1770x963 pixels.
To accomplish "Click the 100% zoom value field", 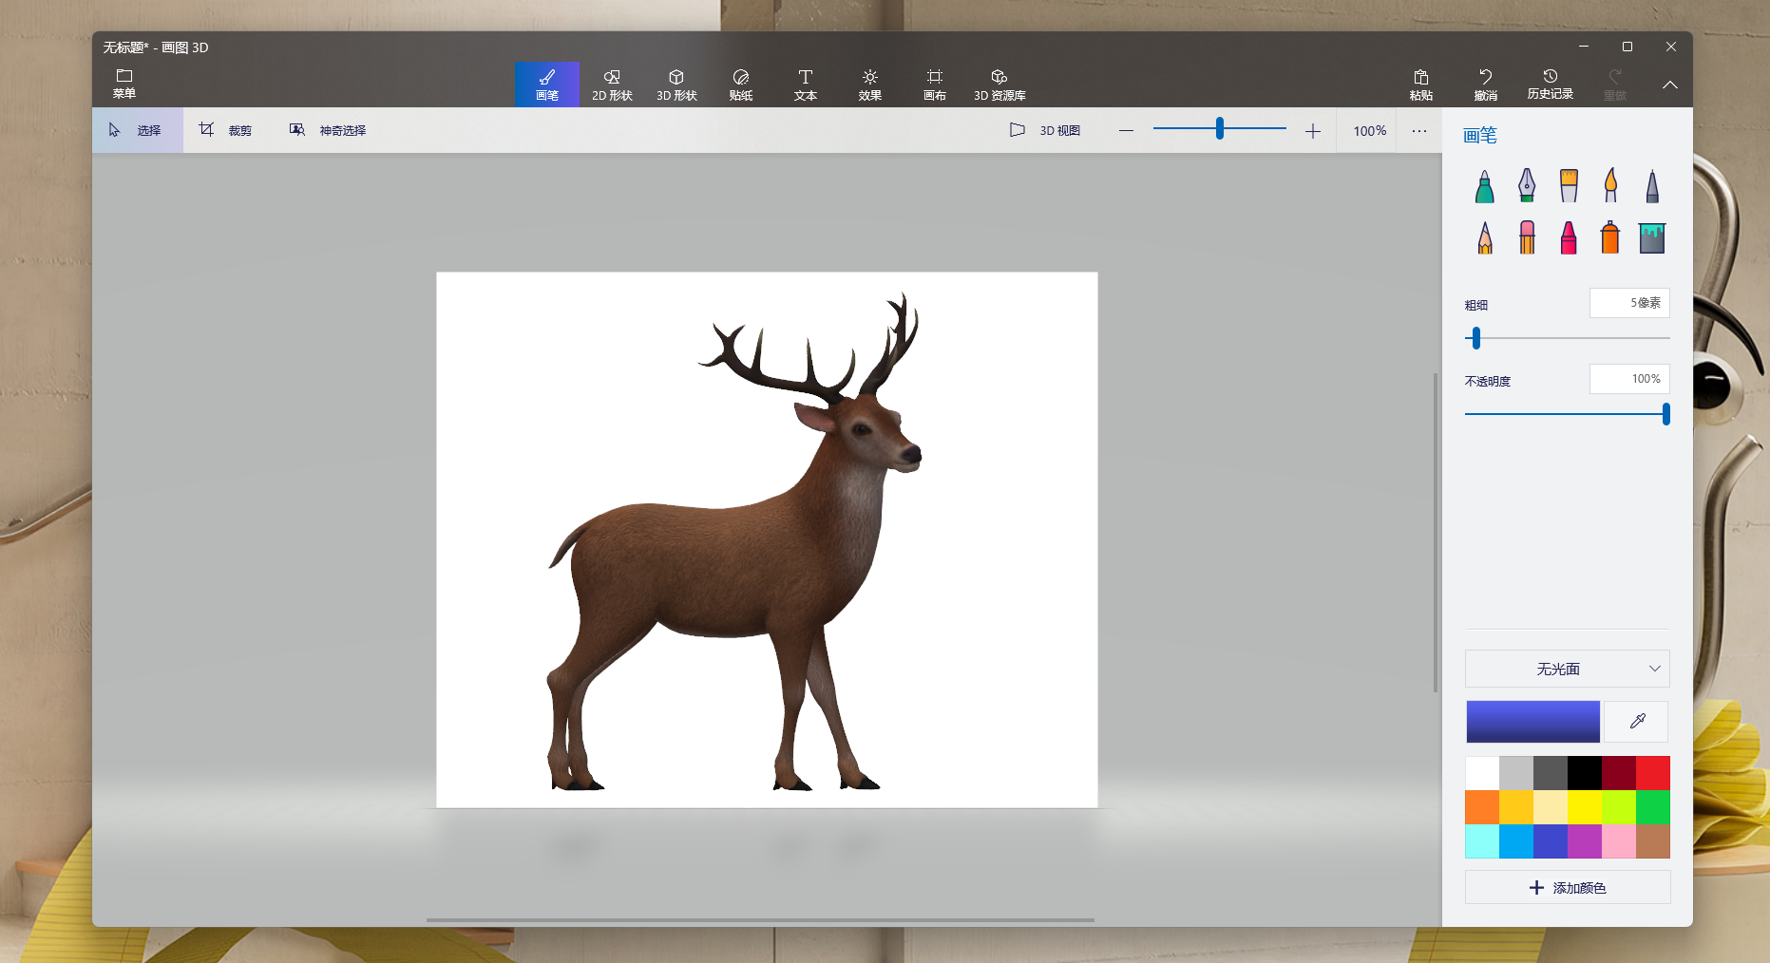I will 1369,131.
